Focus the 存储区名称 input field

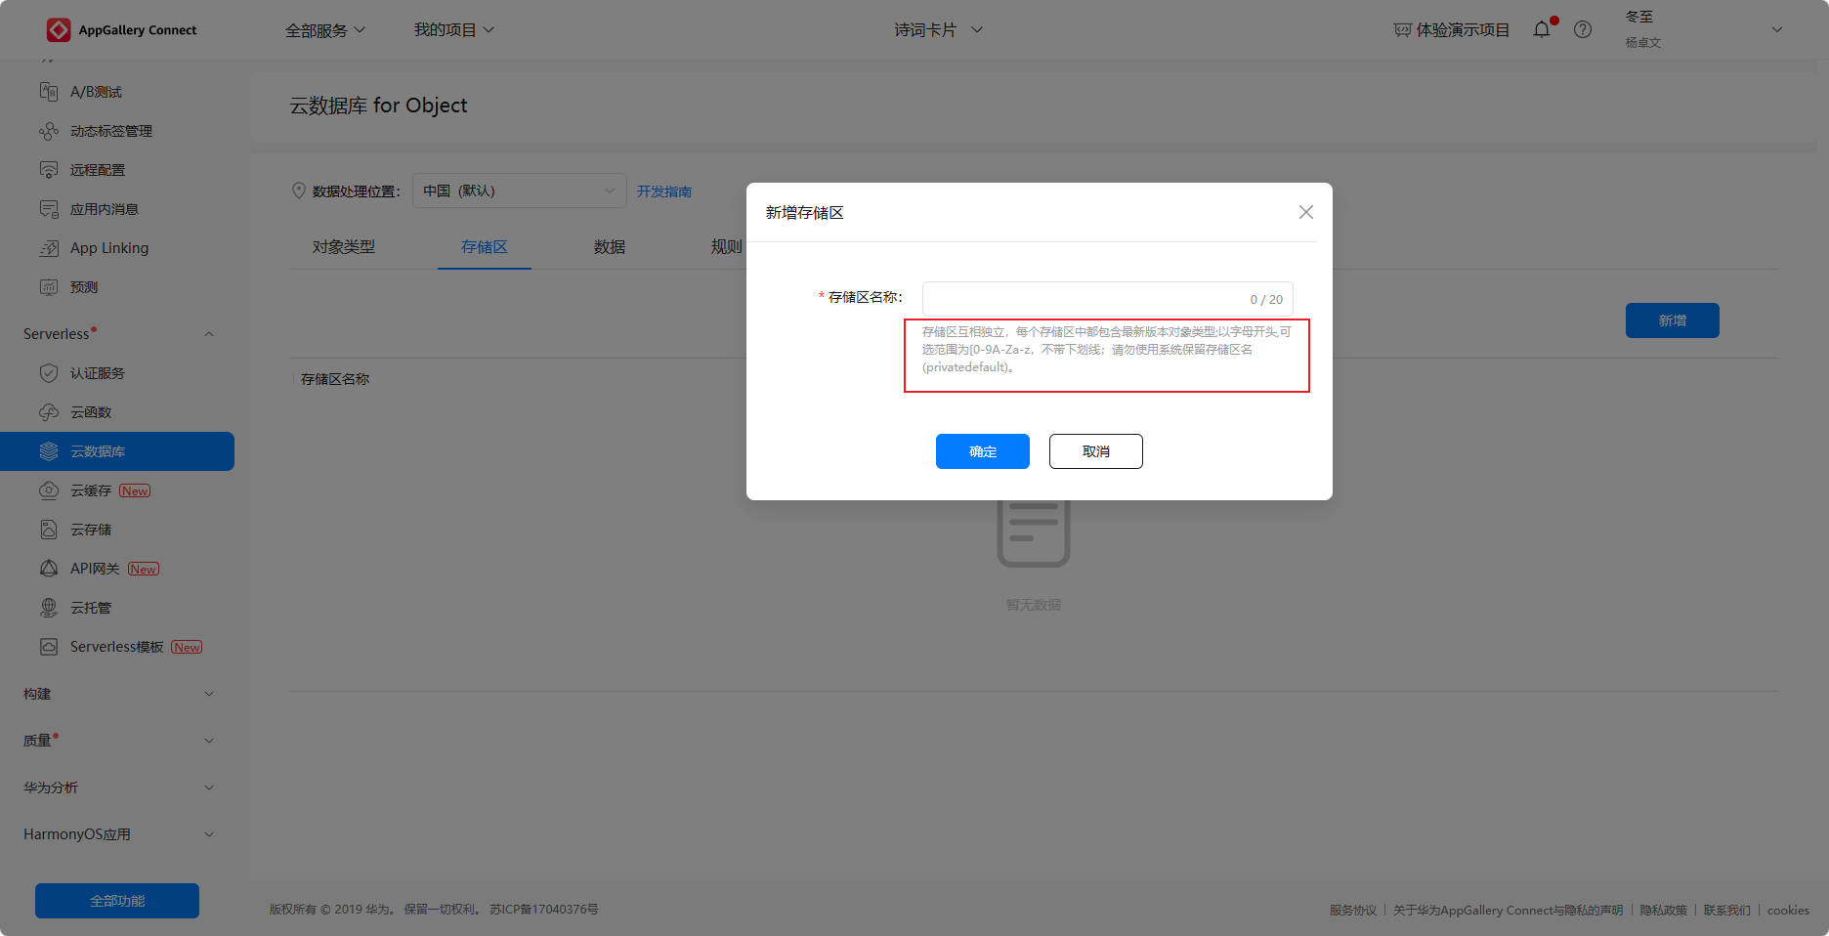coord(1108,299)
